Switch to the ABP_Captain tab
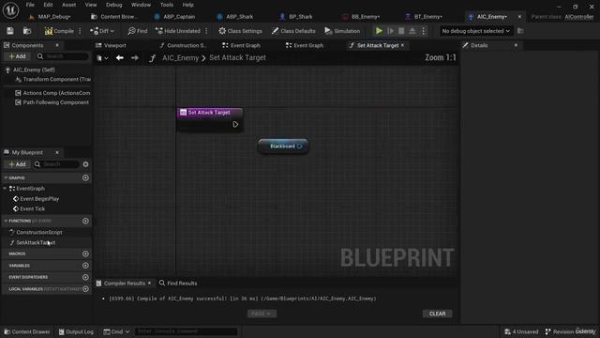Viewport: 600px width, 338px height. pyautogui.click(x=175, y=17)
